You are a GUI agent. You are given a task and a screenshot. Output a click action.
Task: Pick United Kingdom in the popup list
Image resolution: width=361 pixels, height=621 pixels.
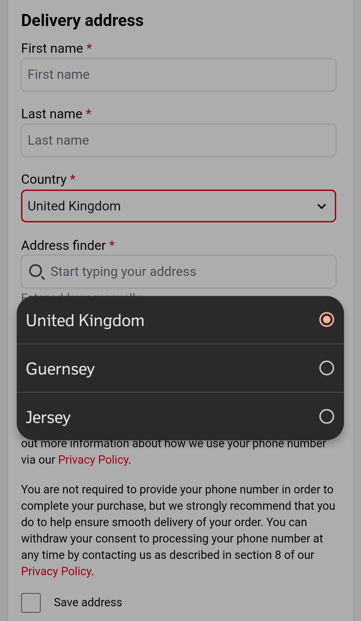click(180, 320)
